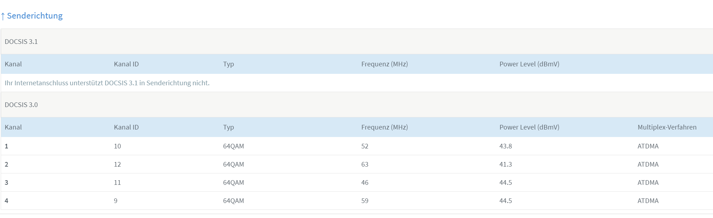Click the frequency value 63

point(365,164)
